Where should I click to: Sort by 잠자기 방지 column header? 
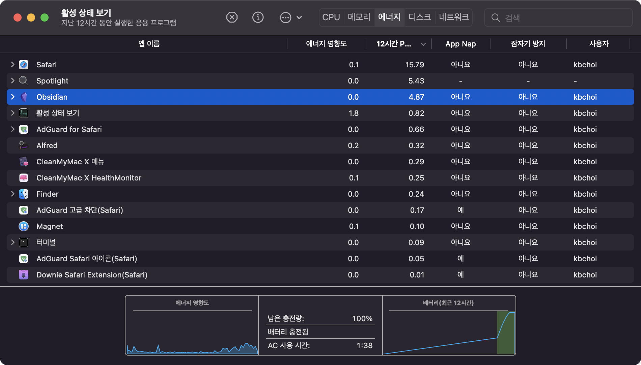point(528,44)
